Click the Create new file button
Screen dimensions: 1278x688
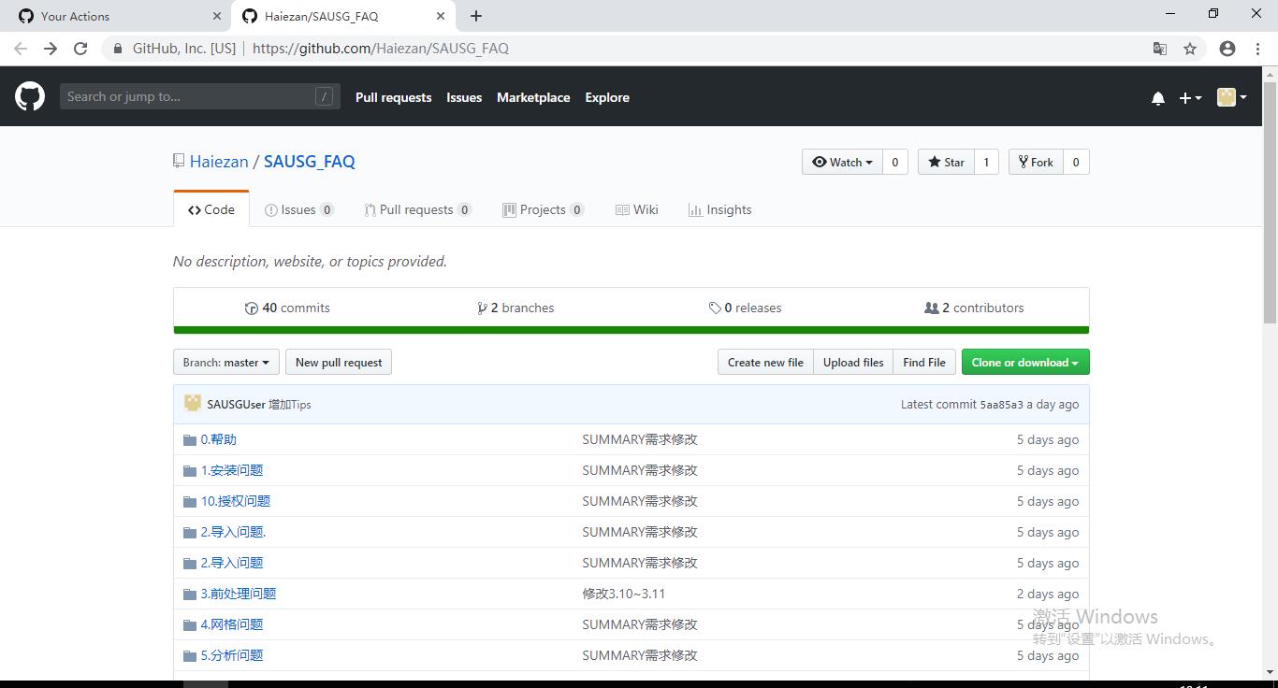(x=765, y=363)
